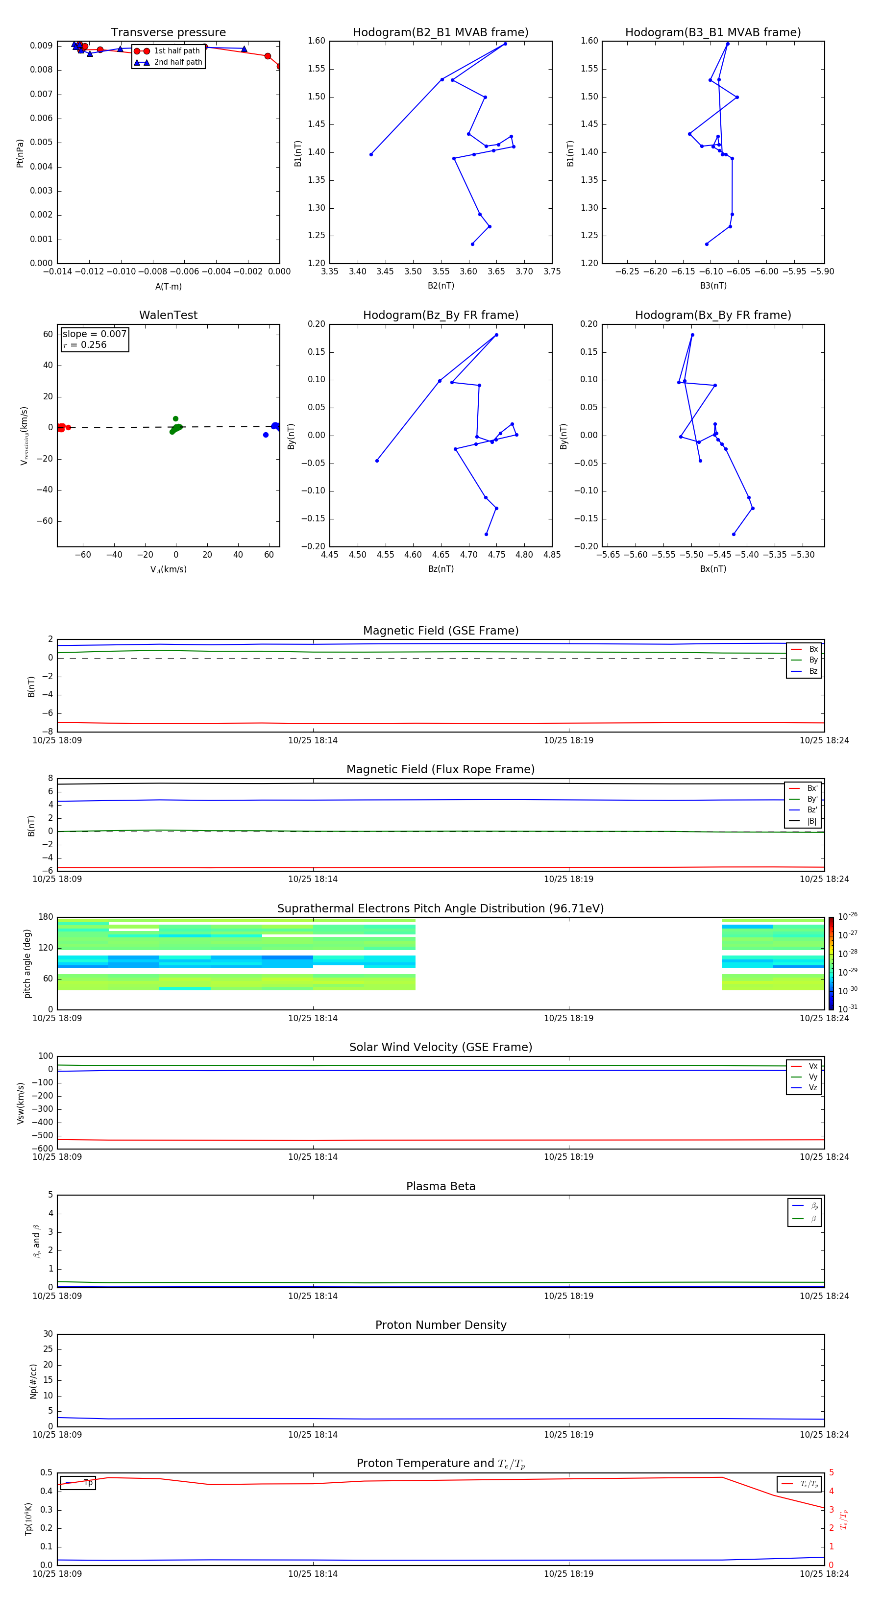Click the '1st half path' legend entry
The height and width of the screenshot is (1617, 882).
167,51
